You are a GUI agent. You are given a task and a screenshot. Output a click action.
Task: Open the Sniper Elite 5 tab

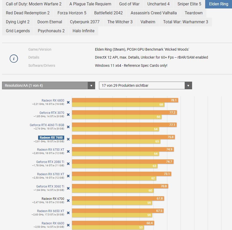pos(189,4)
